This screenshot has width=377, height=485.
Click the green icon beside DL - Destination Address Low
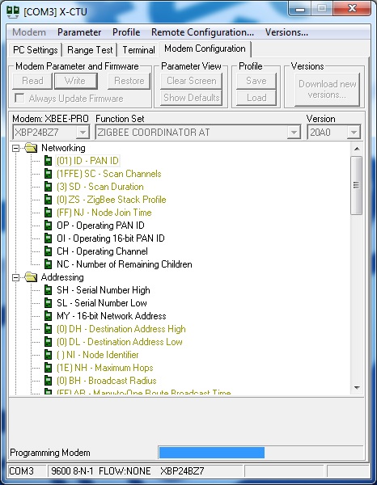48,342
